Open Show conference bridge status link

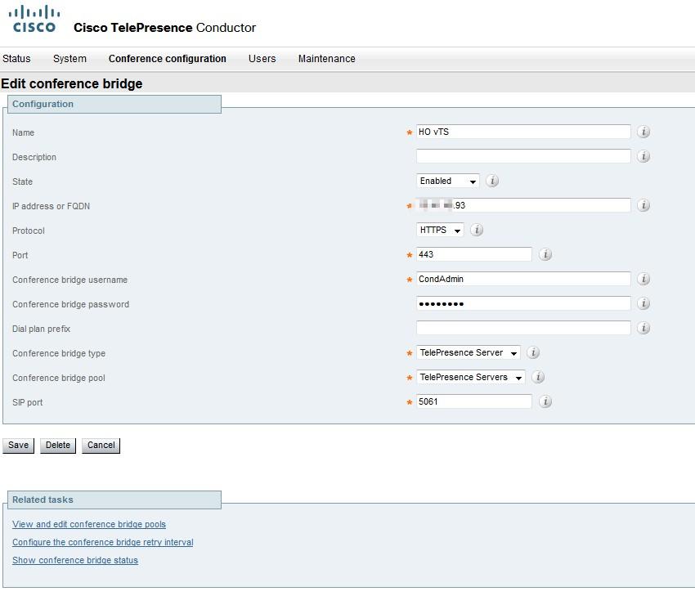point(75,560)
